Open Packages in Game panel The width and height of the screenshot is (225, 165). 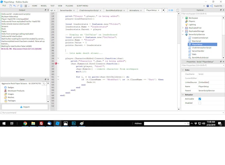pos(12,101)
